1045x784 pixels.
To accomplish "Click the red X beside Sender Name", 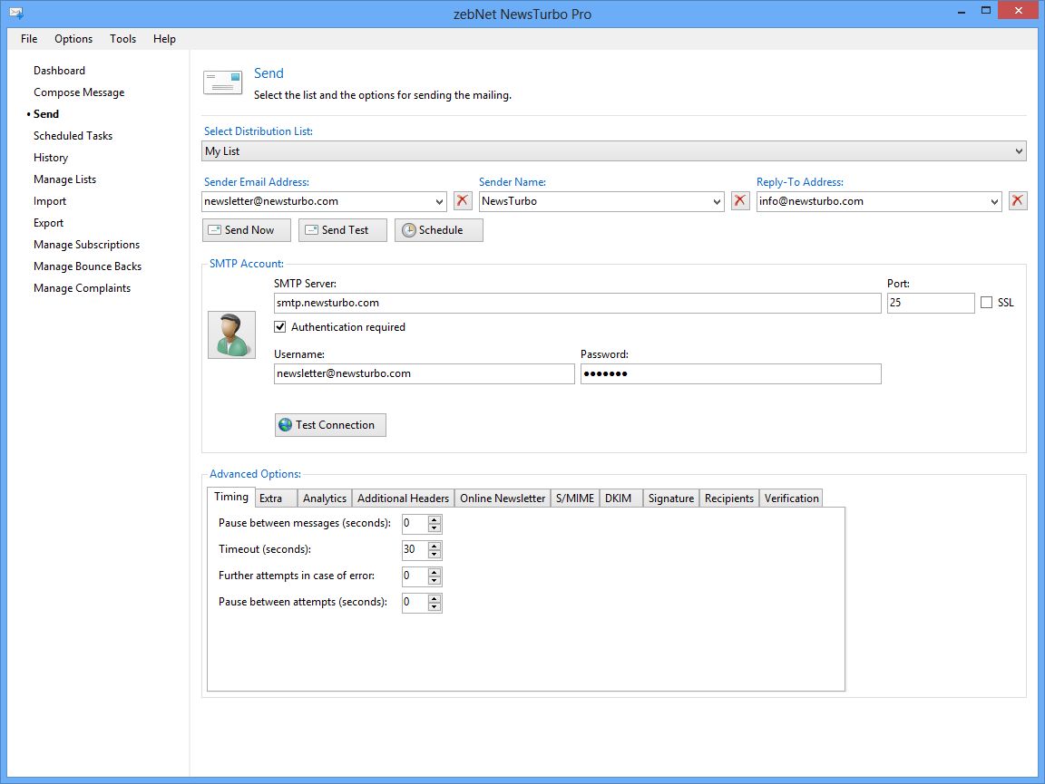I will coord(740,201).
